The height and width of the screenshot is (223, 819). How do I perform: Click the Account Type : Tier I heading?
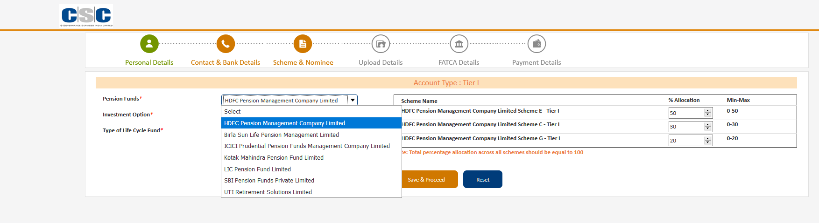[x=446, y=82]
